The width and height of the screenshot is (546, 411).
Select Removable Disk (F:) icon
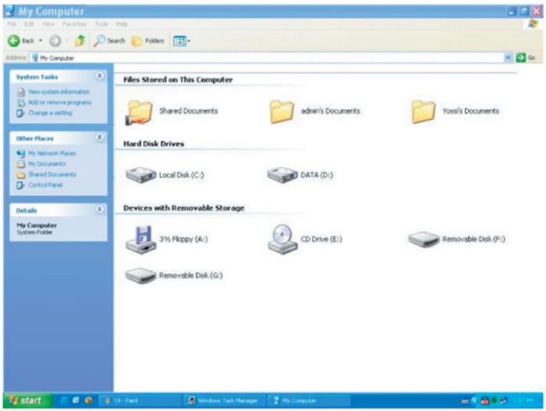coord(423,239)
